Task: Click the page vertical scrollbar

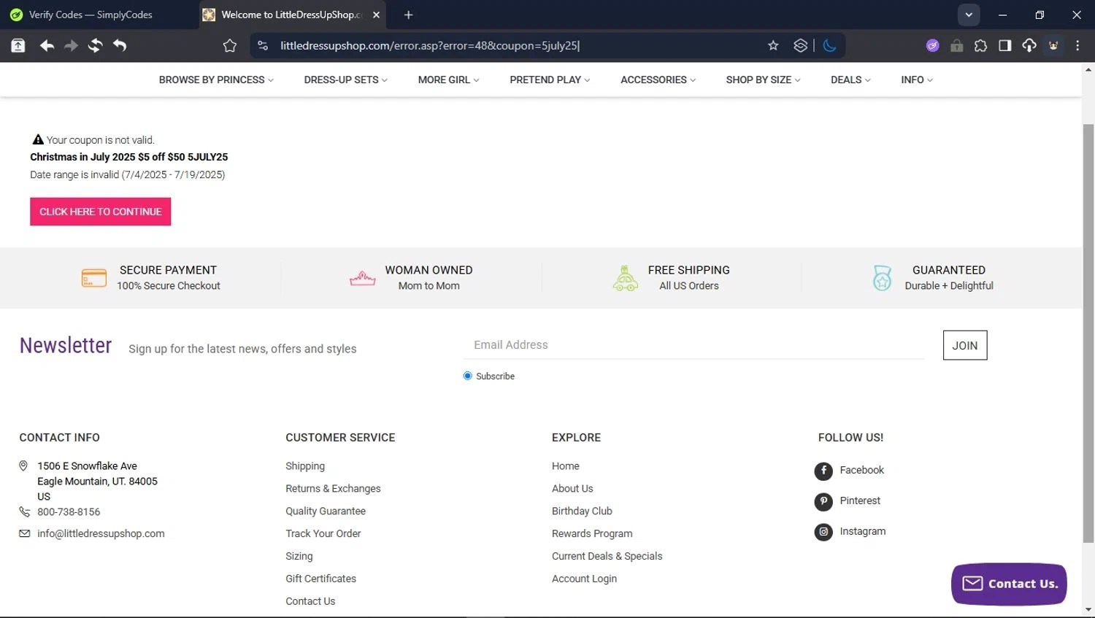Action: click(1088, 333)
